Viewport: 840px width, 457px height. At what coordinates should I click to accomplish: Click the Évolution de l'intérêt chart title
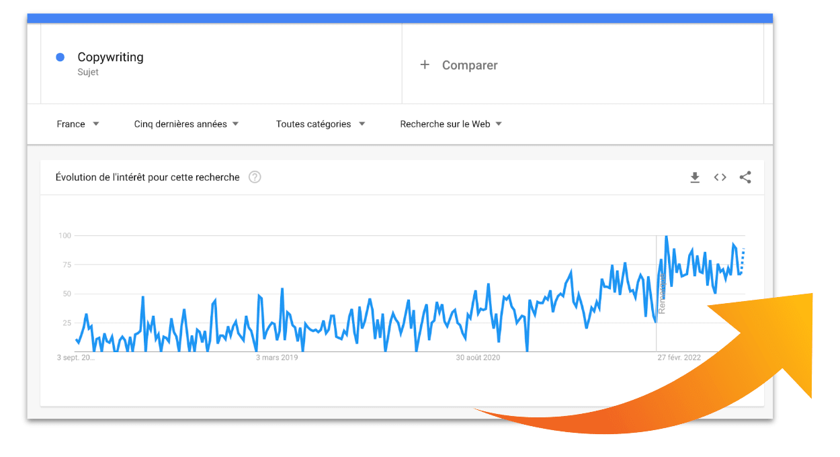(x=147, y=177)
